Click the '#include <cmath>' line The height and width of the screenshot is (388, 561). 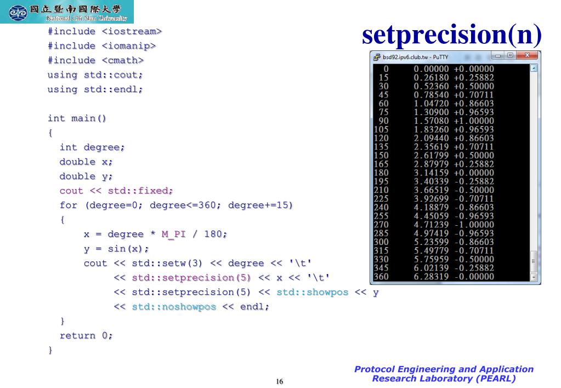tap(96, 60)
